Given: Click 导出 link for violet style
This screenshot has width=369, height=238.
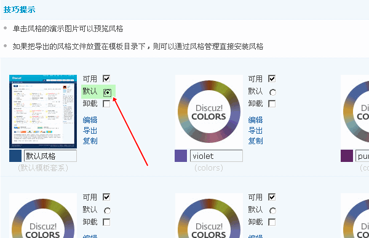Looking at the screenshot, I should pyautogui.click(x=255, y=131).
